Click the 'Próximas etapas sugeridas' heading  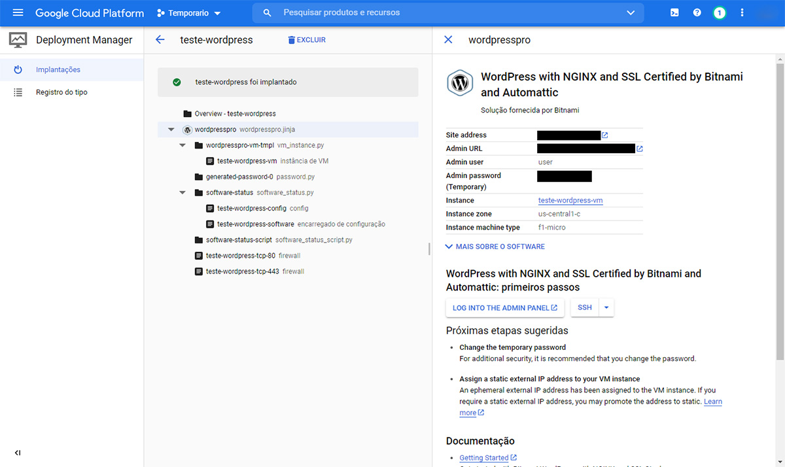[507, 330]
